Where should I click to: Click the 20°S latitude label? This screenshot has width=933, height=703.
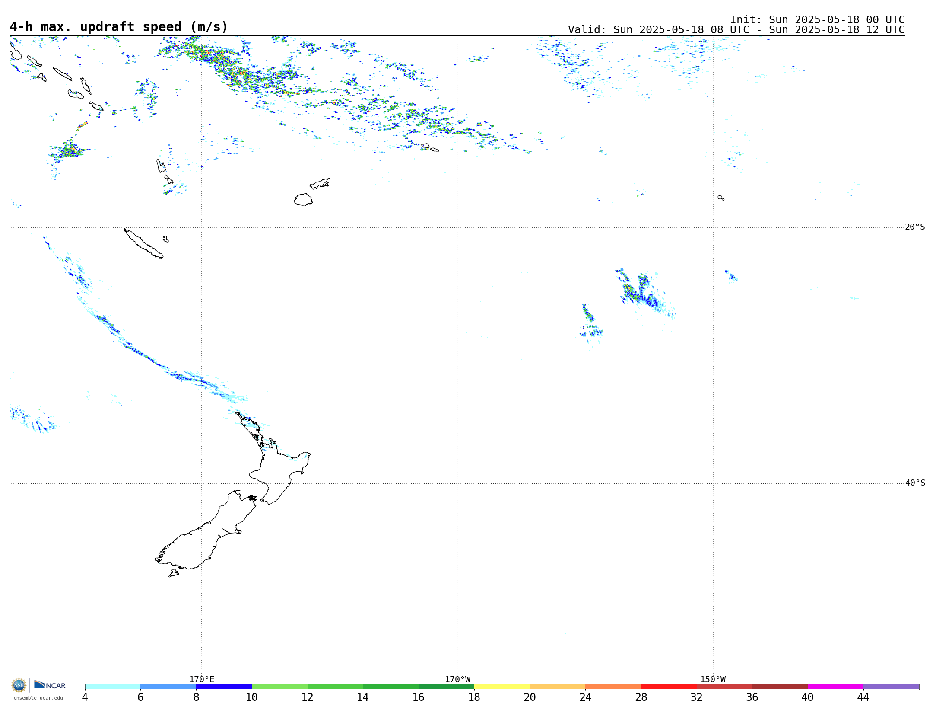click(x=915, y=227)
